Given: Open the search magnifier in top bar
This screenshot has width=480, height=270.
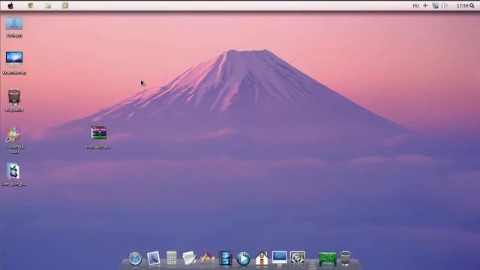Looking at the screenshot, I should (472, 6).
